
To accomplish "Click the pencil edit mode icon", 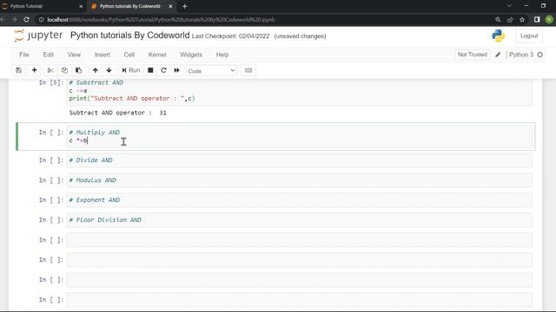I will point(498,55).
